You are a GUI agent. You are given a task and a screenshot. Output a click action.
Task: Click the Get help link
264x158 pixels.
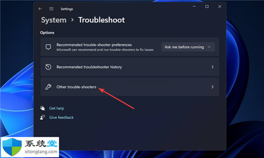[x=57, y=108]
